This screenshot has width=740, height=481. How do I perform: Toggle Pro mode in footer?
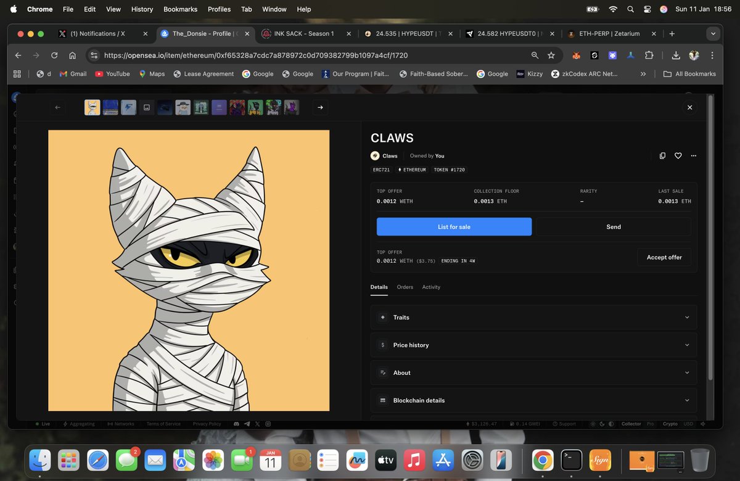pos(649,424)
